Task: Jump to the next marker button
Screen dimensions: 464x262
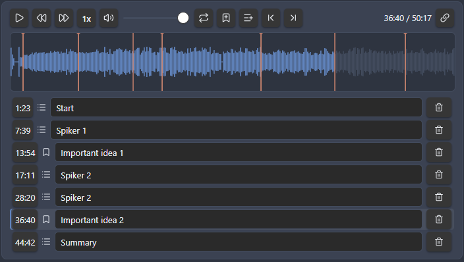Action: [293, 18]
